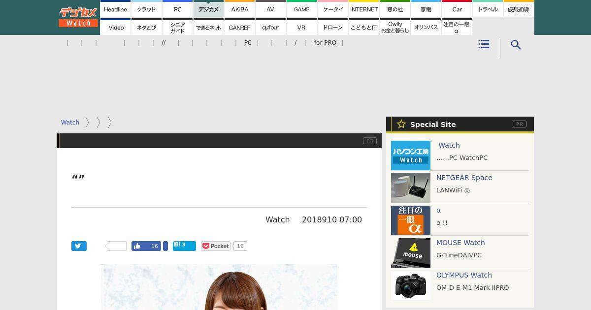Open the AKIBA tab
Screen dimensions: 591x310
point(239,9)
